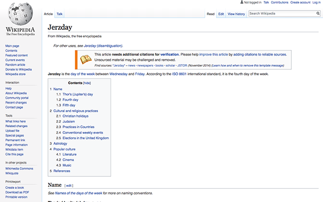The height and width of the screenshot is (202, 323).
Task: Jump to Thor's (Jupiter's) day section
Action: point(78,94)
